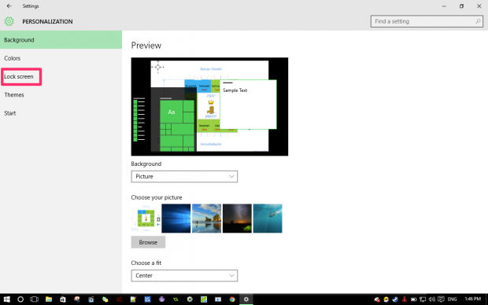Image resolution: width=488 pixels, height=305 pixels.
Task: Open the clock showing 1:46 PM
Action: [473, 299]
